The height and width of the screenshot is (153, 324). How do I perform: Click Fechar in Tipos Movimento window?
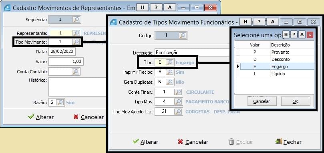click(289, 142)
